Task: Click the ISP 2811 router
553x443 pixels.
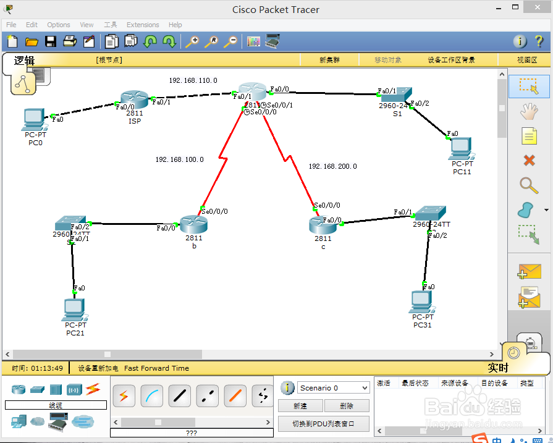Action: point(134,99)
